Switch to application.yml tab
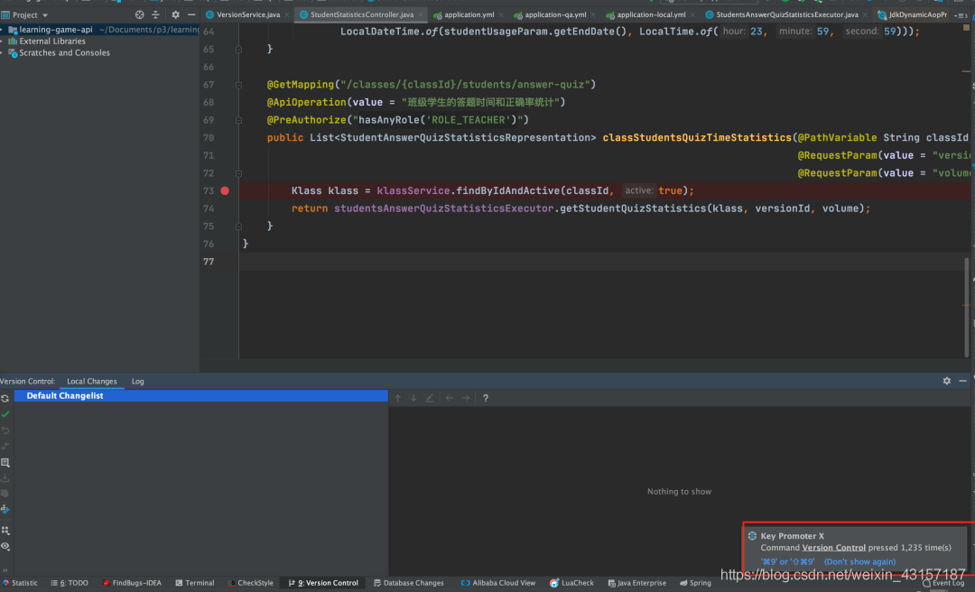 [x=469, y=14]
